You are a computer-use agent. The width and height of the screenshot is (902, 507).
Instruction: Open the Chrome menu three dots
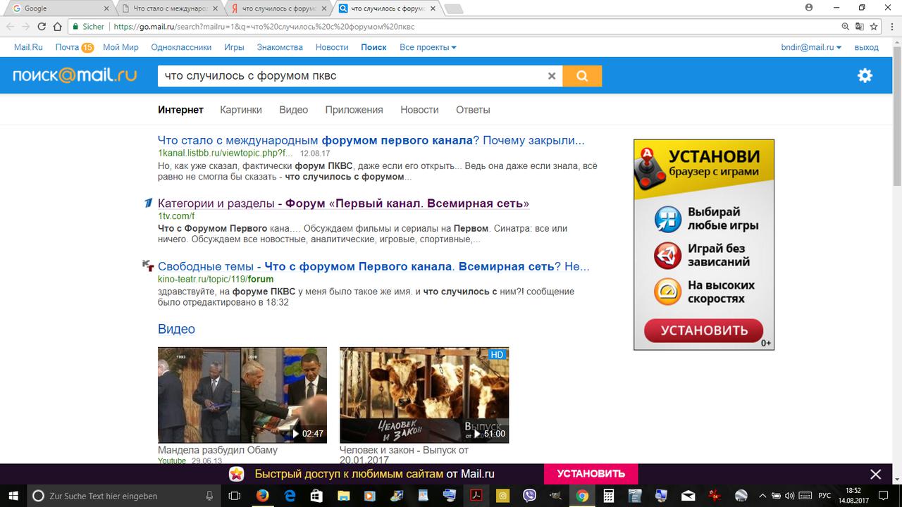pos(891,27)
